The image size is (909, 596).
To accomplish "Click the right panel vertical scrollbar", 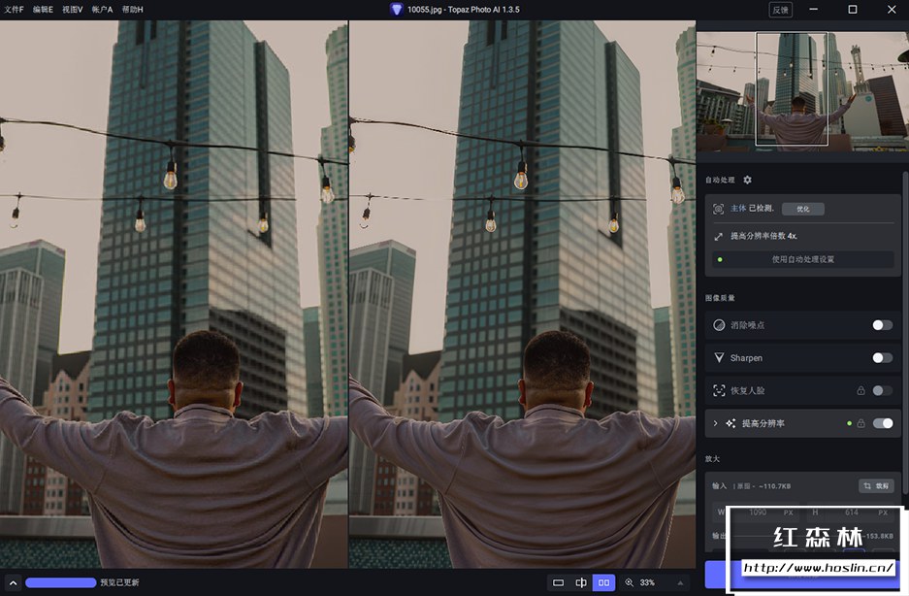I will pos(905,334).
